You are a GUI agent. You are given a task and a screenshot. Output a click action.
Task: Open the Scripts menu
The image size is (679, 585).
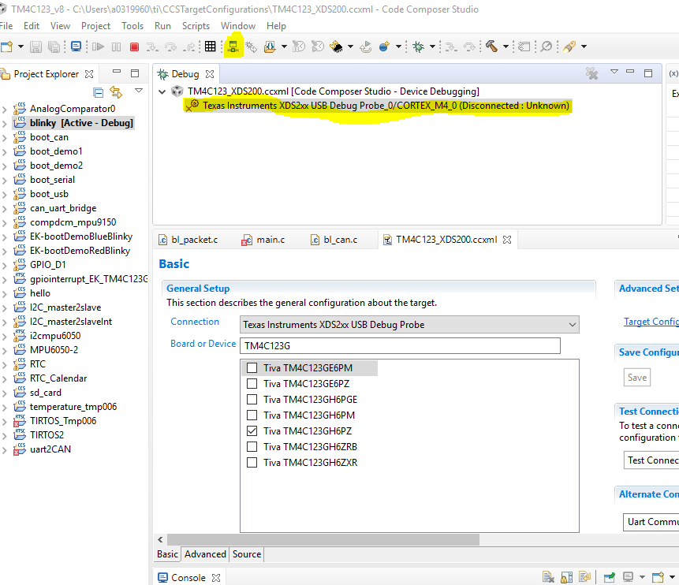[196, 26]
